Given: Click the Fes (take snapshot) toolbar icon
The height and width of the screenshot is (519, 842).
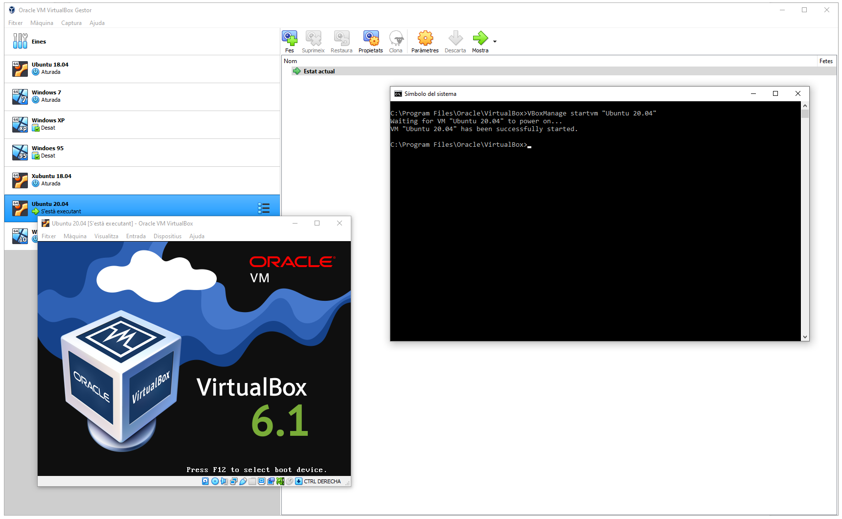Looking at the screenshot, I should click(x=289, y=42).
